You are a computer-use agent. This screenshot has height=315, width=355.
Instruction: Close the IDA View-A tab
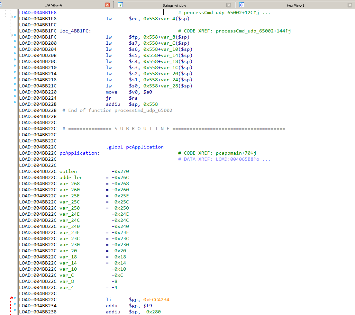click(x=107, y=5)
